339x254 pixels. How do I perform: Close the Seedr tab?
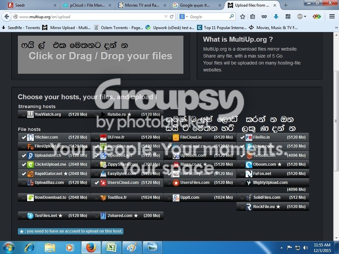pos(55,5)
